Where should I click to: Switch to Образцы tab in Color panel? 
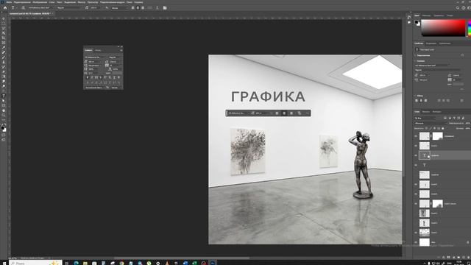pyautogui.click(x=426, y=15)
